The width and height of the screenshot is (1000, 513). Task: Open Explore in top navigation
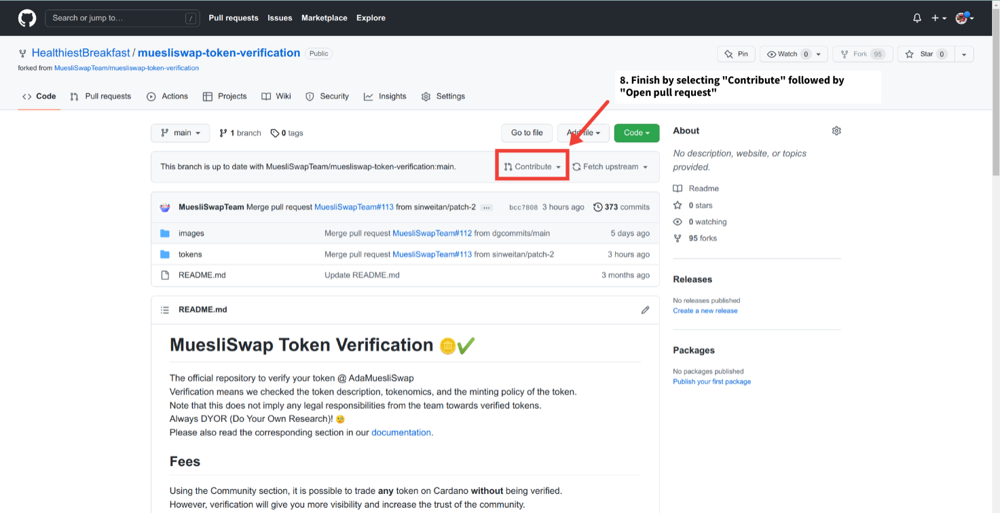(371, 18)
